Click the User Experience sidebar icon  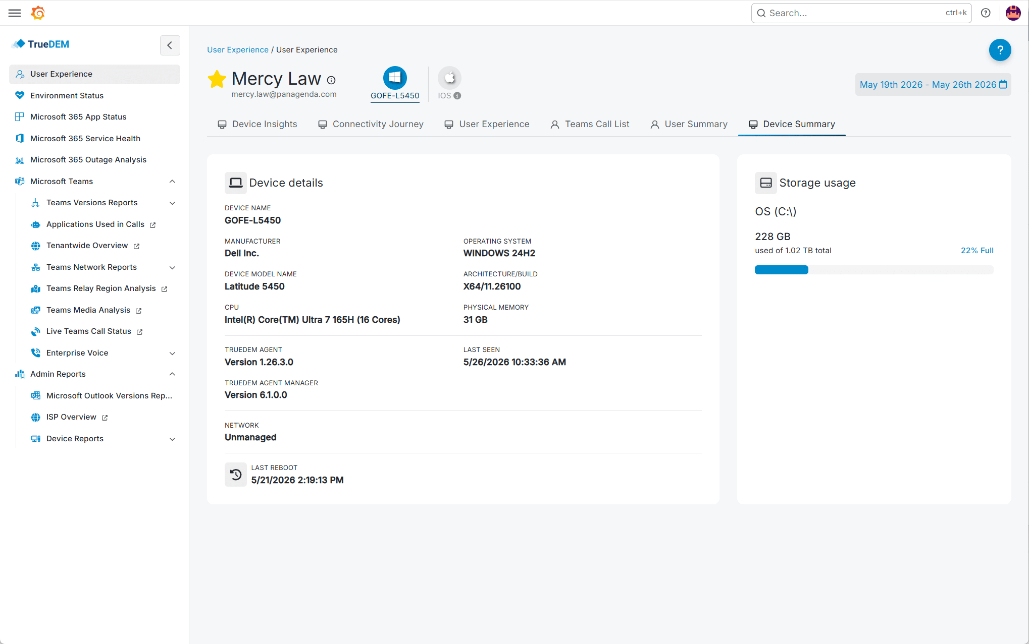pos(20,74)
